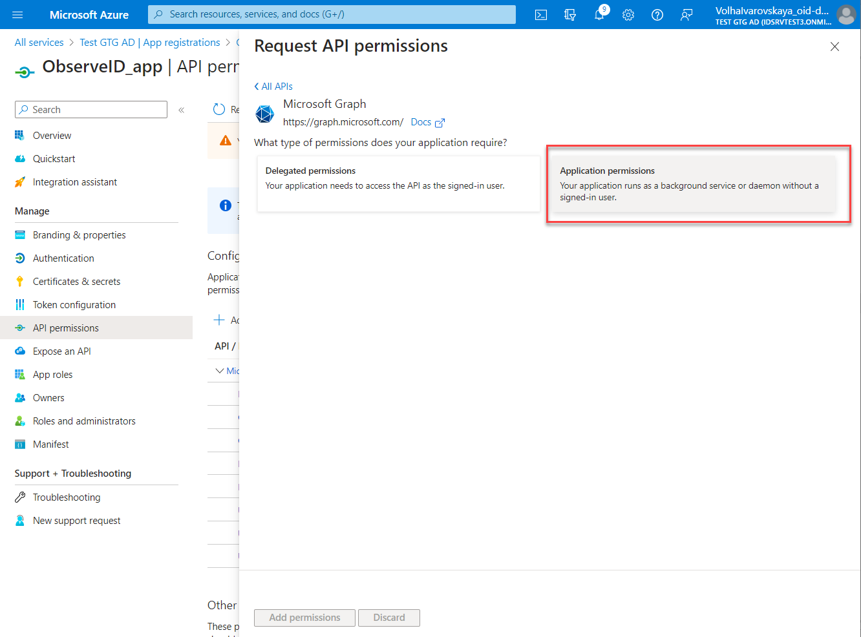Close the Request API permissions panel
The height and width of the screenshot is (637, 861).
point(834,47)
